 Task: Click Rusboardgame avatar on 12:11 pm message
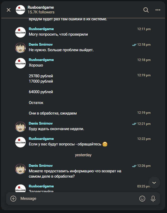[x=20, y=32]
